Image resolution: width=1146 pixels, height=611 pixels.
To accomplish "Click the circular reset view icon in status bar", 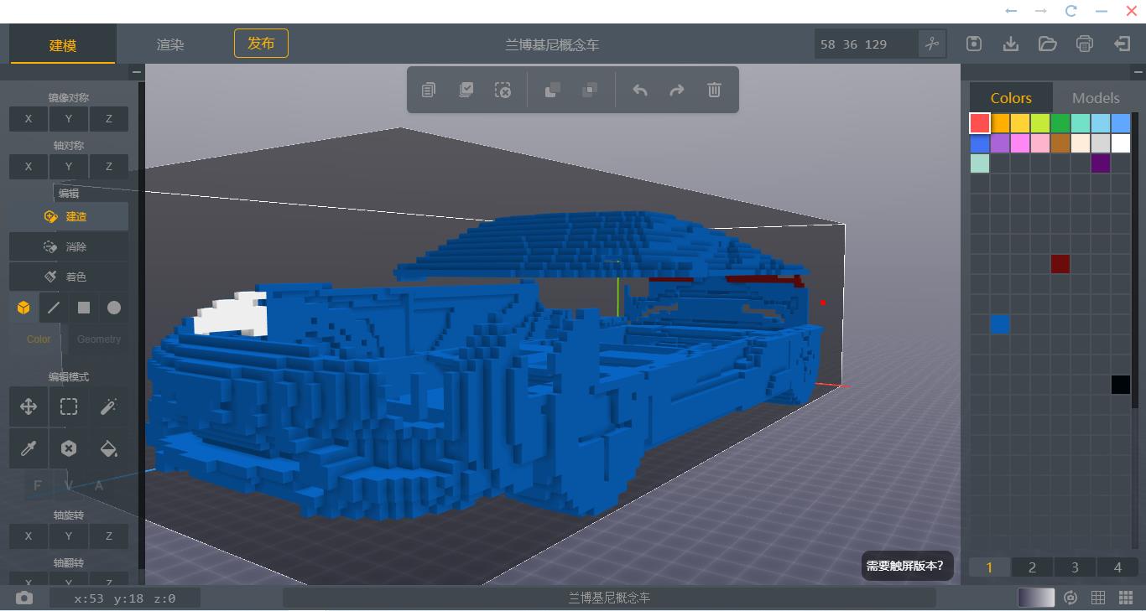I will (x=1070, y=598).
